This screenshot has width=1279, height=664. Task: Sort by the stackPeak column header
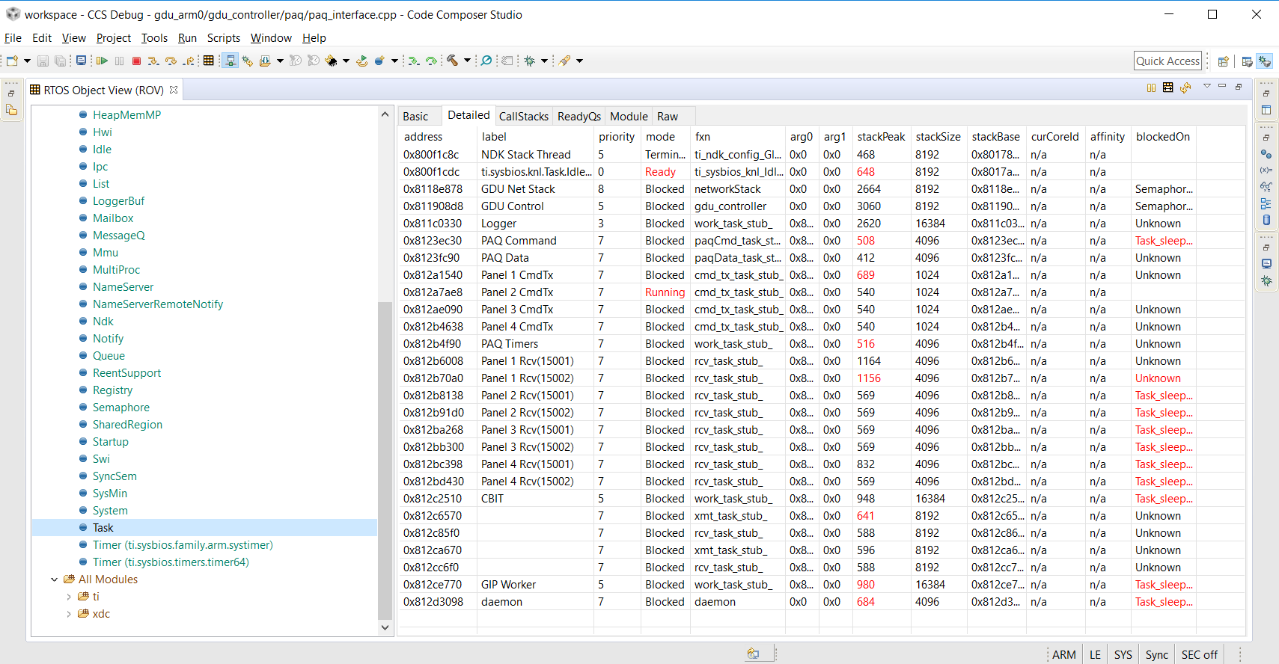881,137
